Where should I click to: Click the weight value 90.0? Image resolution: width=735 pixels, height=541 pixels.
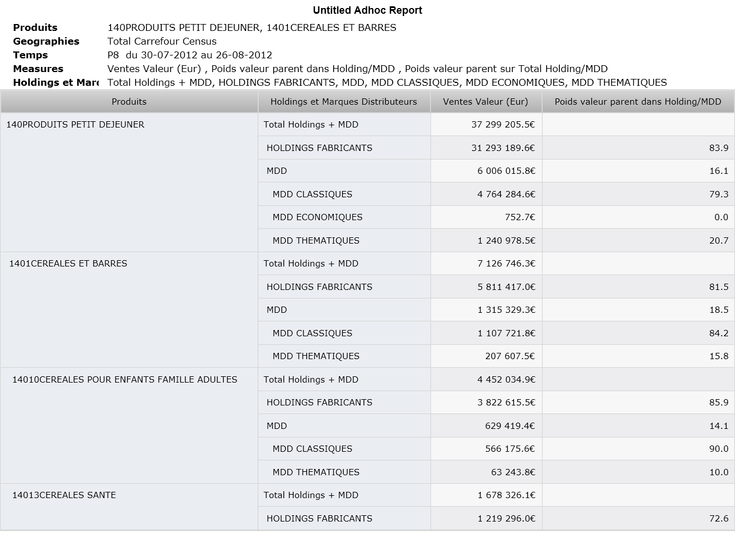(x=718, y=449)
